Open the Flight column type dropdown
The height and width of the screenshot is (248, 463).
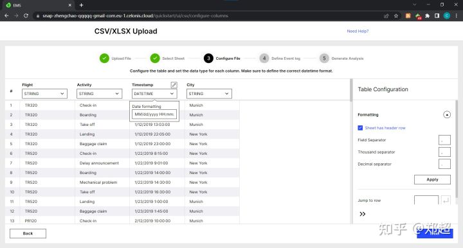pos(44,93)
